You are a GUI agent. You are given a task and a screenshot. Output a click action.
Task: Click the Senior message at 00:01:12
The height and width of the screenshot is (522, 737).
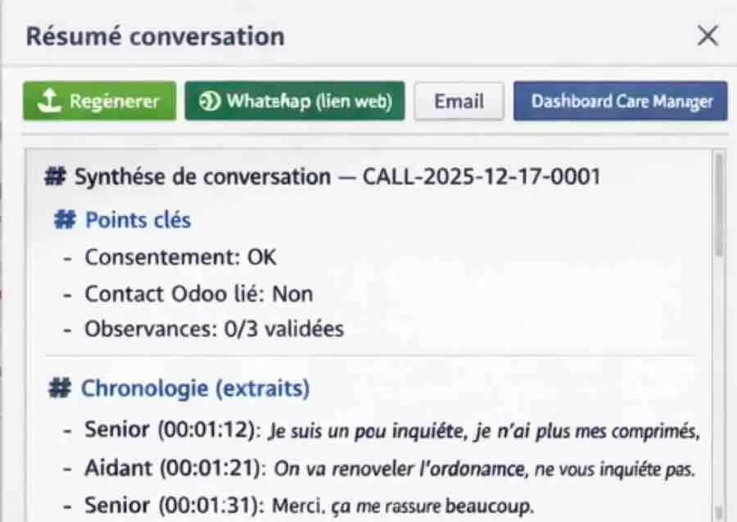click(x=392, y=431)
